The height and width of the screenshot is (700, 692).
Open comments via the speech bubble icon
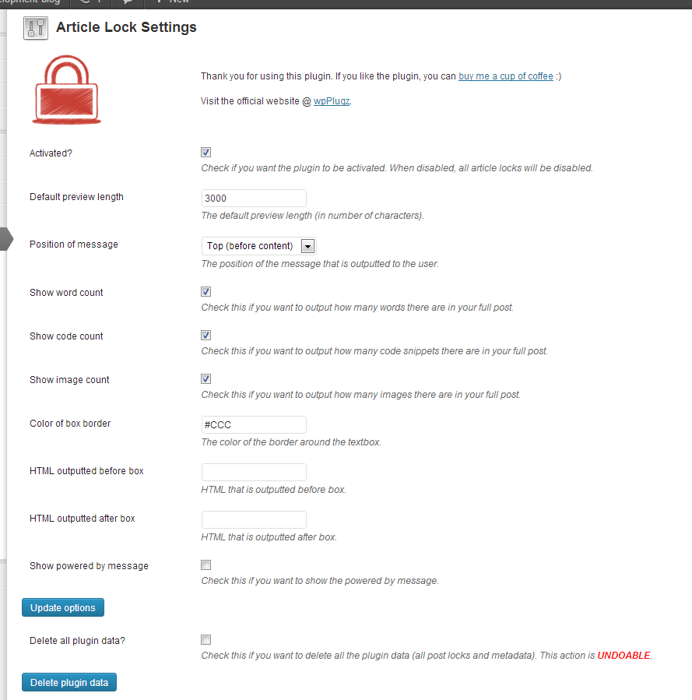pyautogui.click(x=125, y=3)
